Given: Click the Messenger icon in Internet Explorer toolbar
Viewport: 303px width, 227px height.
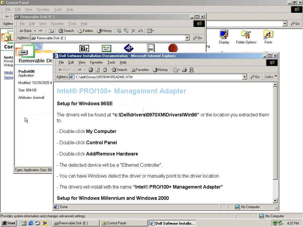Looking at the screenshot, I should point(191,70).
